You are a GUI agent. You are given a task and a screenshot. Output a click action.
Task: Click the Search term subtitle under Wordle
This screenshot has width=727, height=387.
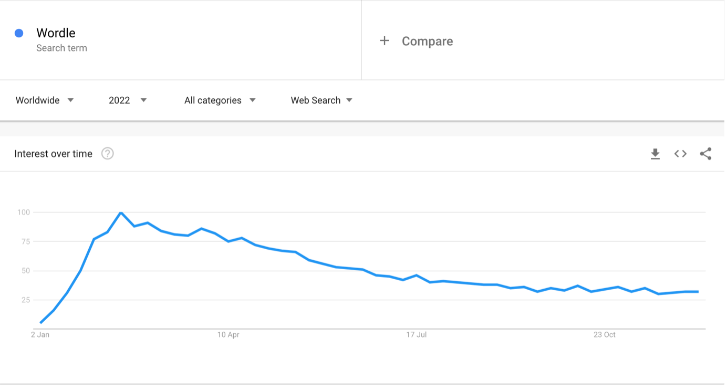(61, 48)
